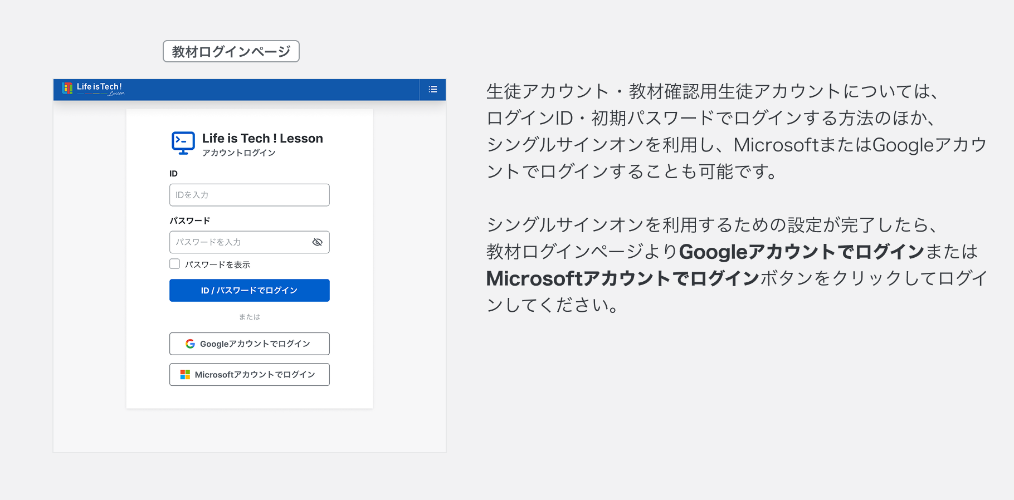
Task: Sign in with Googleアカウントでログイン button
Action: (x=250, y=344)
